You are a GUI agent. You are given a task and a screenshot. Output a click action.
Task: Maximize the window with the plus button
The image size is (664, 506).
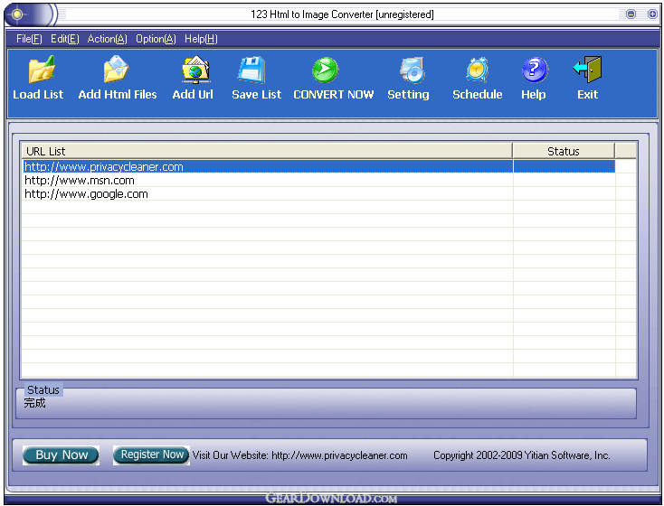coord(652,14)
